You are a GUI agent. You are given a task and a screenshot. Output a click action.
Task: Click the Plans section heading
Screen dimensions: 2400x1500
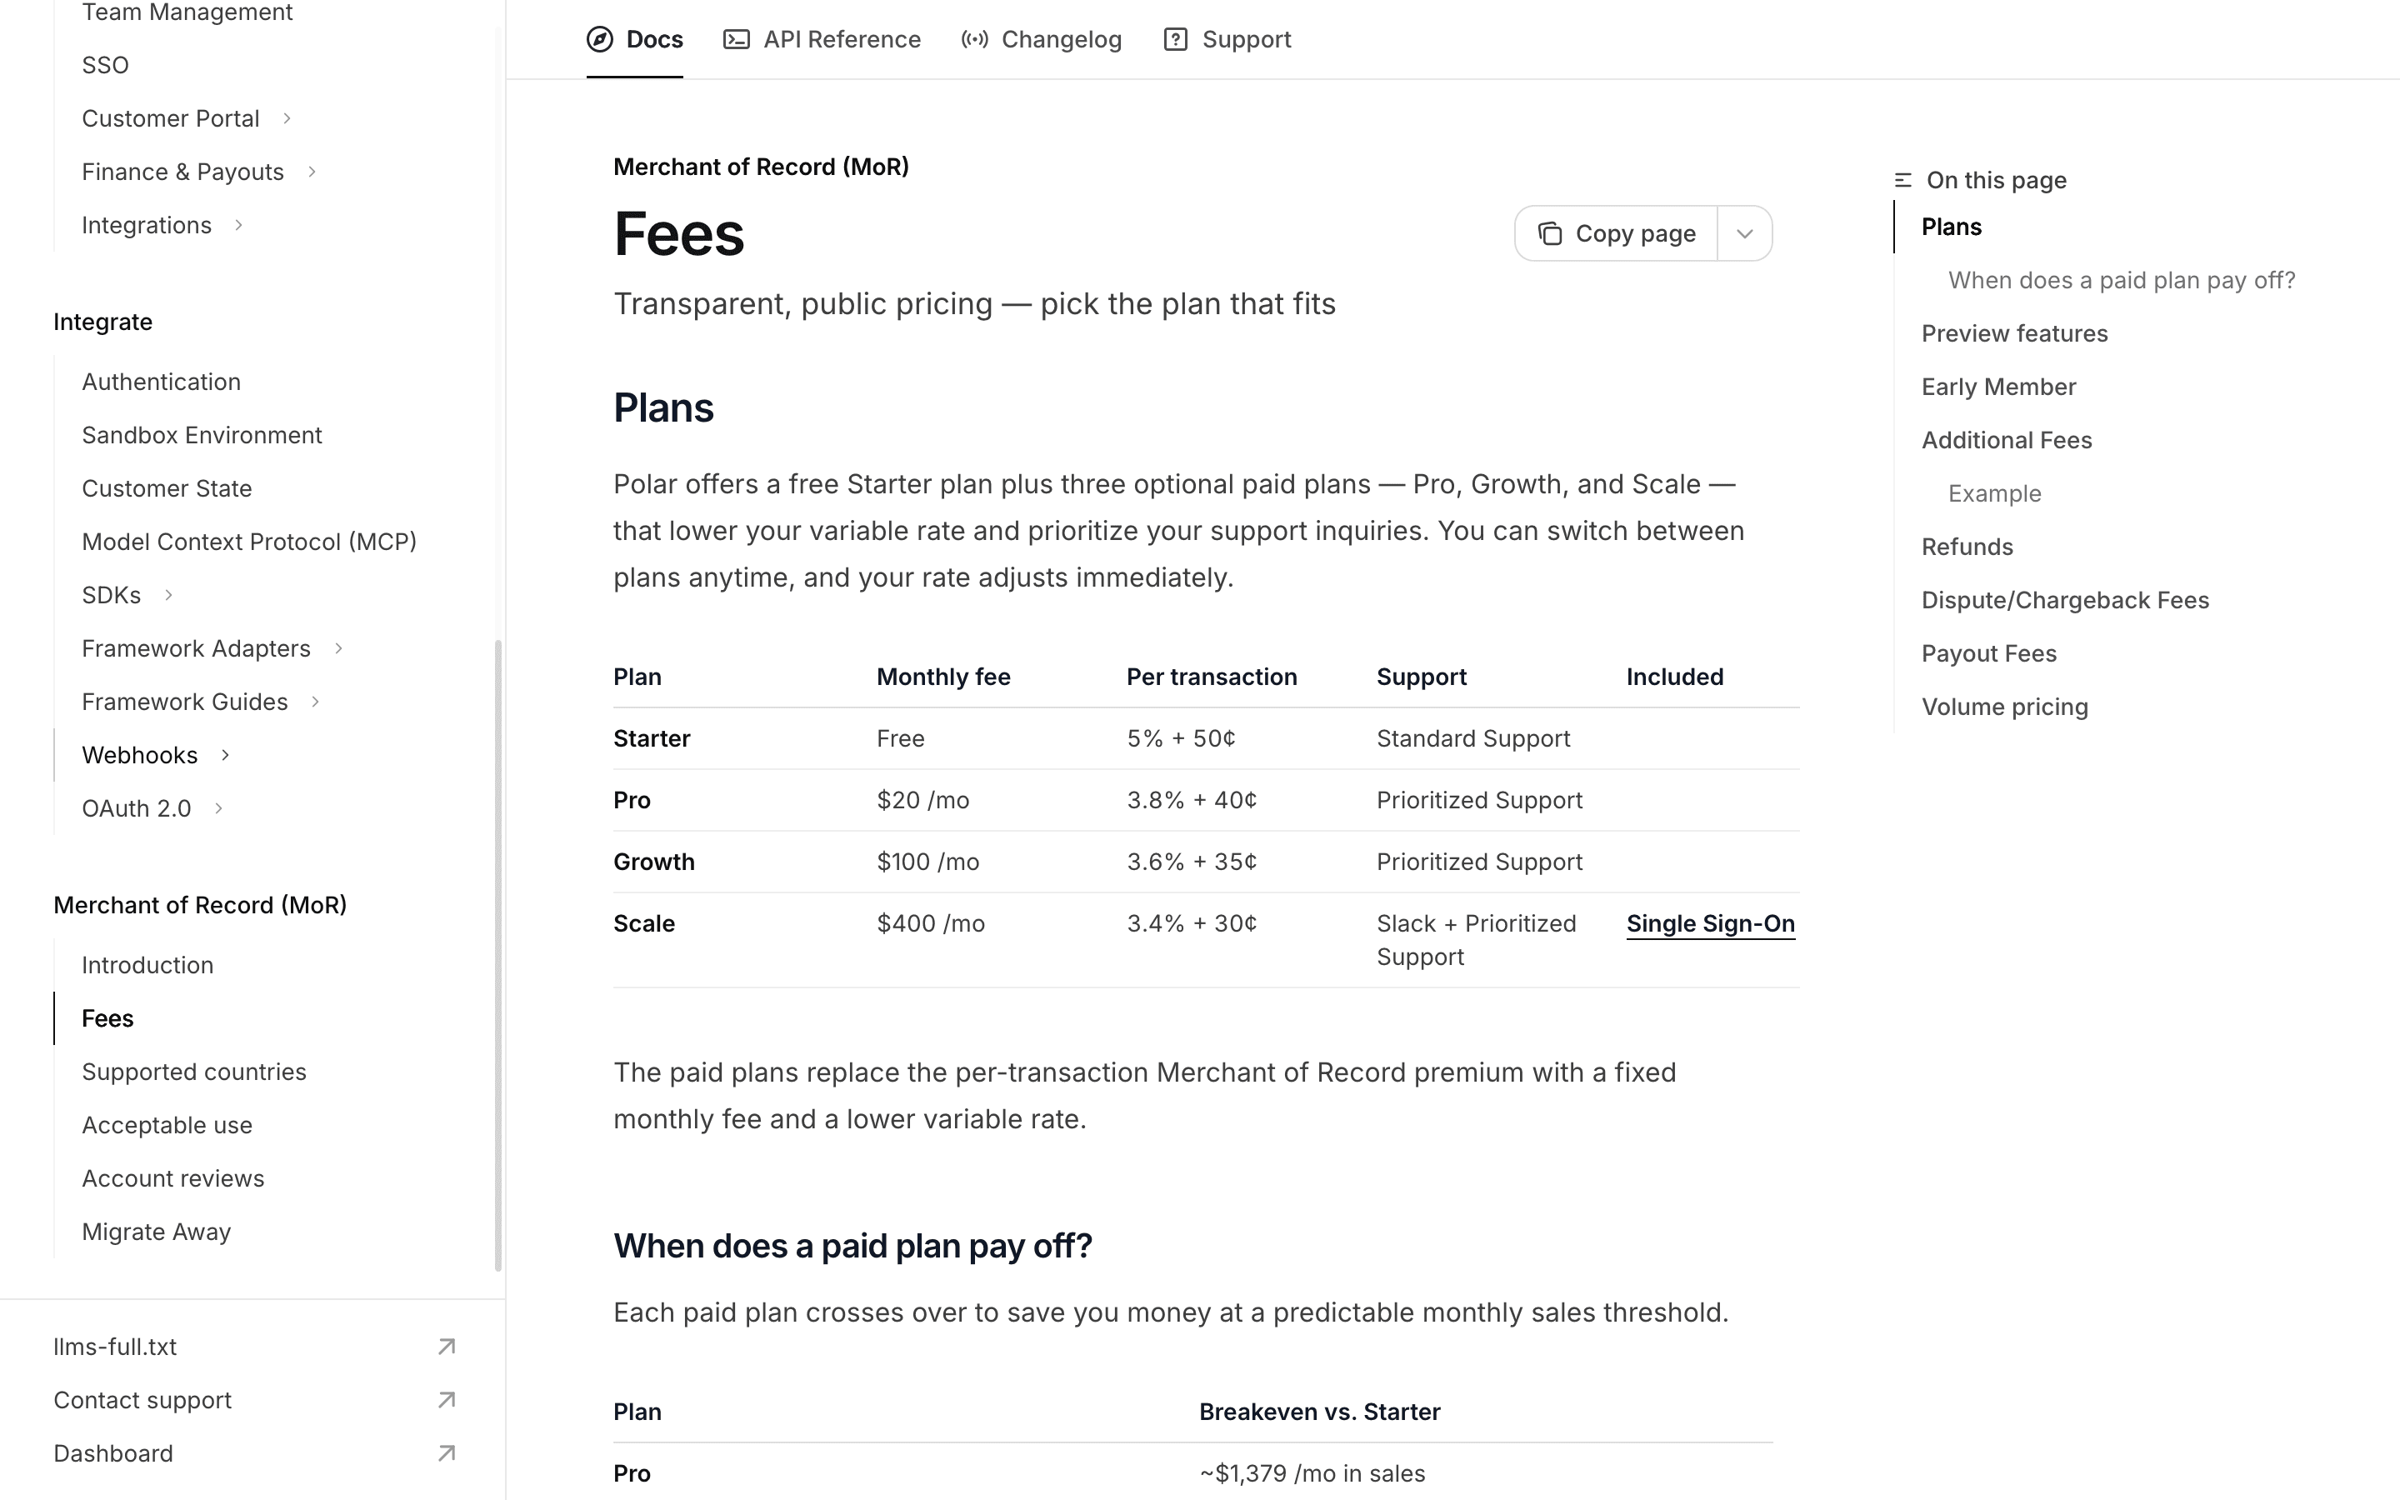(x=663, y=408)
